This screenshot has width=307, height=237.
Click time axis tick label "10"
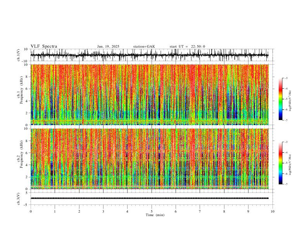[273, 211]
